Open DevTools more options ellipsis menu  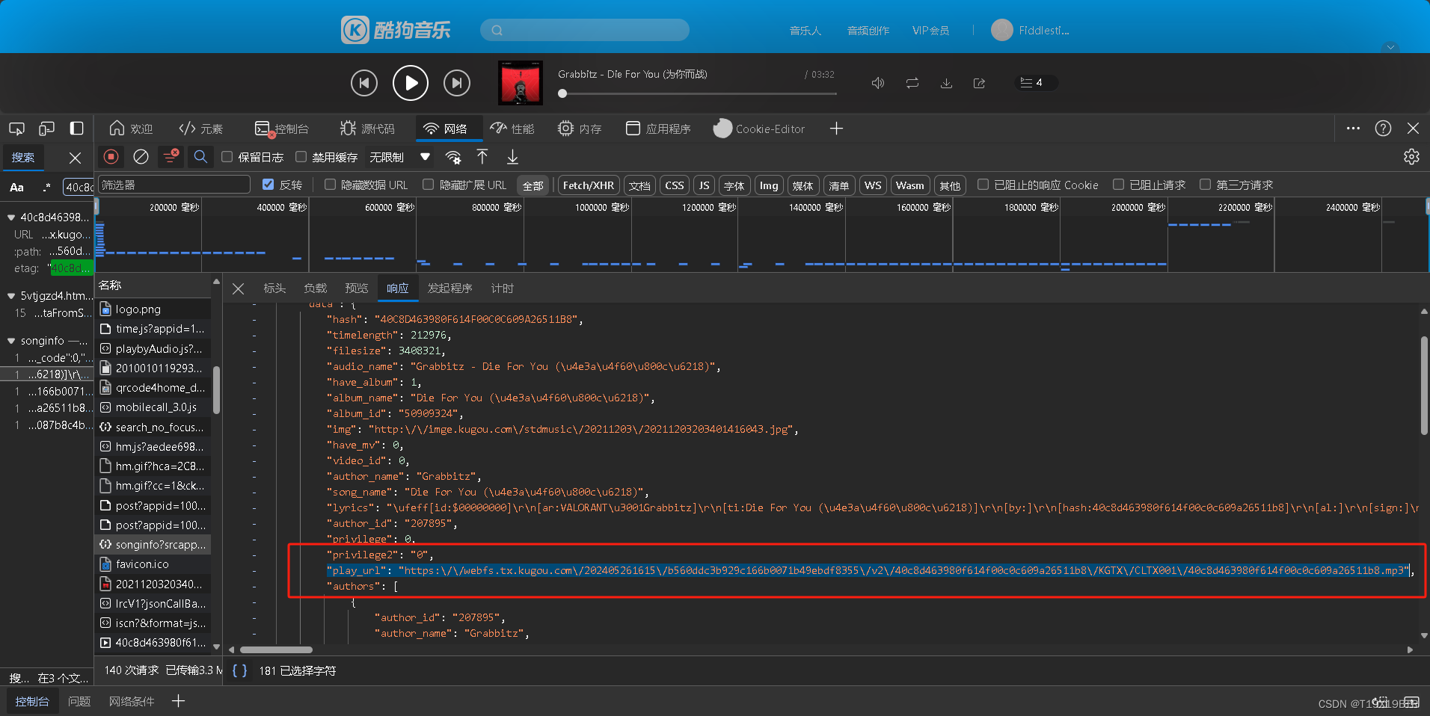tap(1353, 129)
